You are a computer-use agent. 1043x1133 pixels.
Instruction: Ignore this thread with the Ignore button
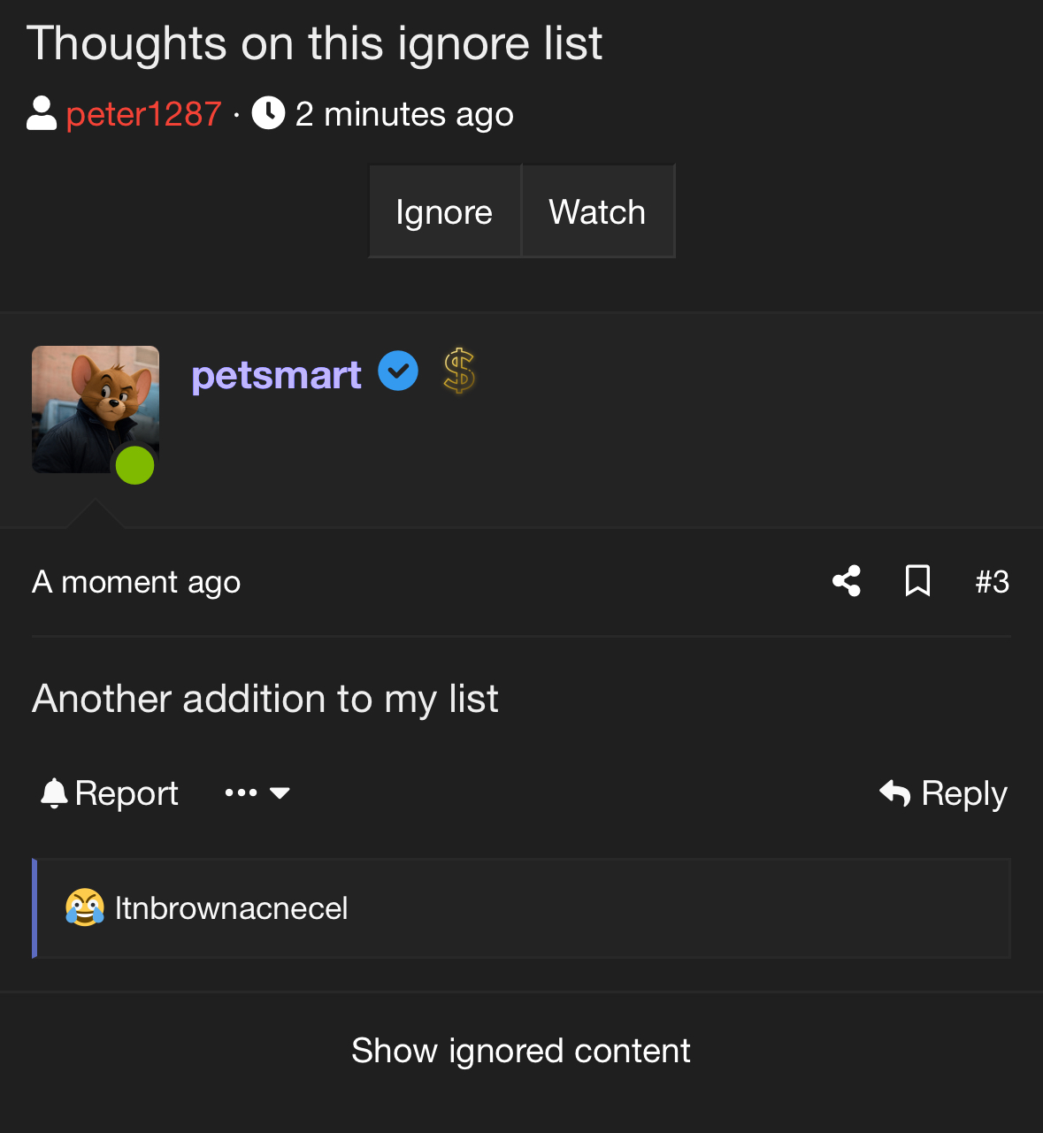coord(444,211)
